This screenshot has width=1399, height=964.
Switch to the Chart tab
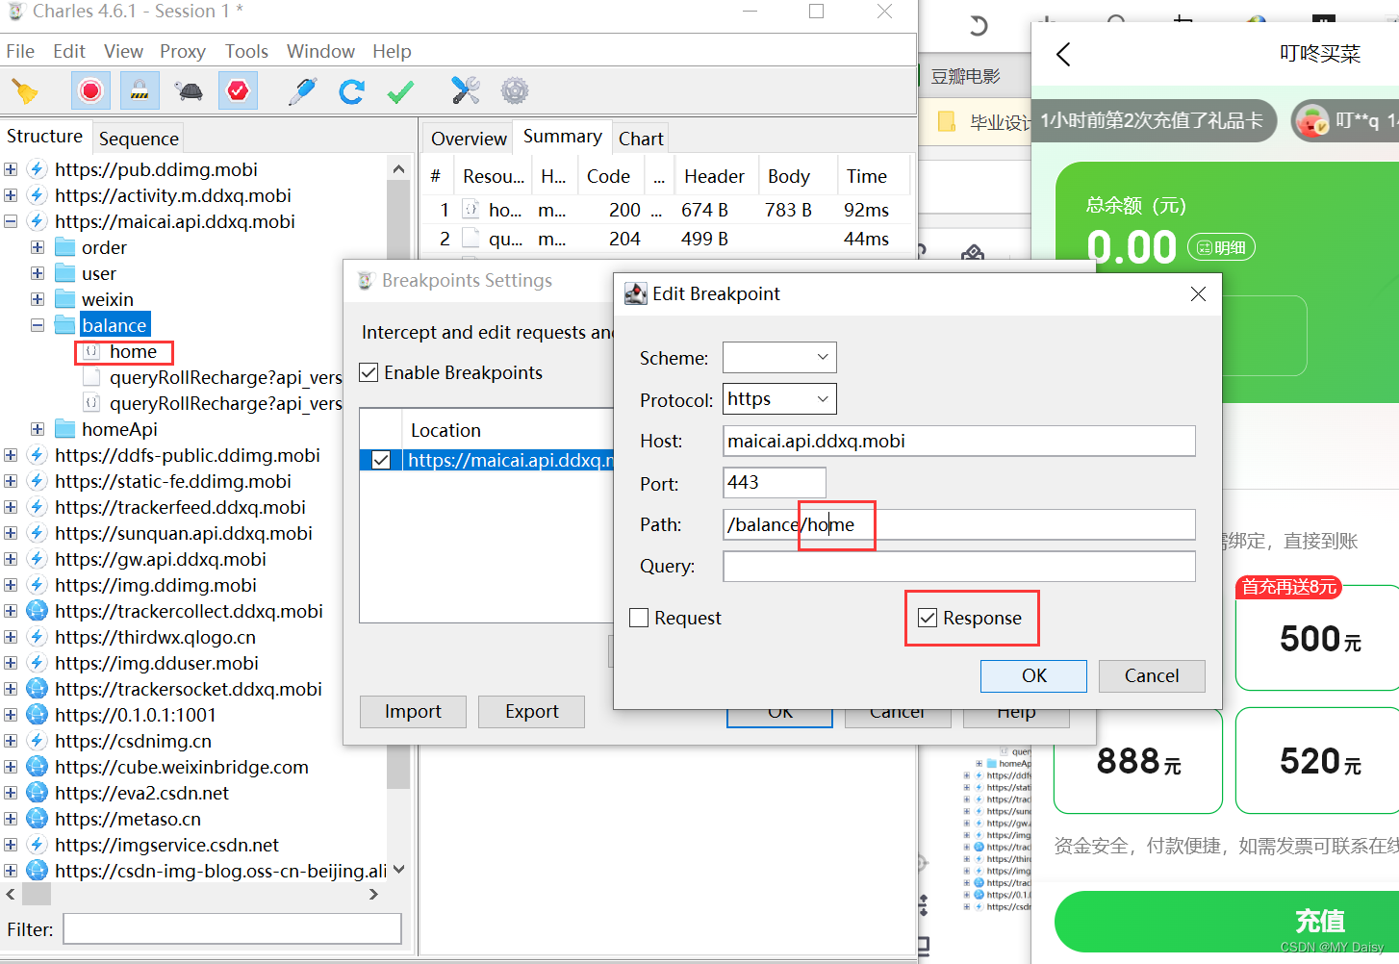641,139
